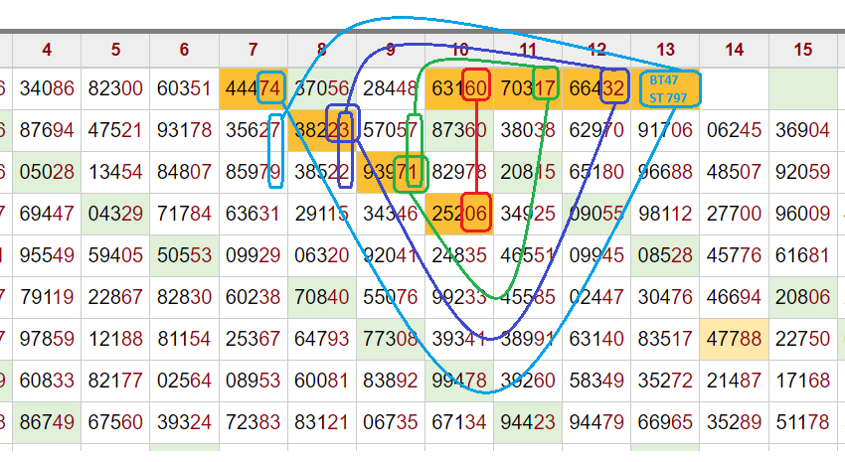Select the highlighted cell 93971
The width and height of the screenshot is (845, 462).
(x=391, y=171)
